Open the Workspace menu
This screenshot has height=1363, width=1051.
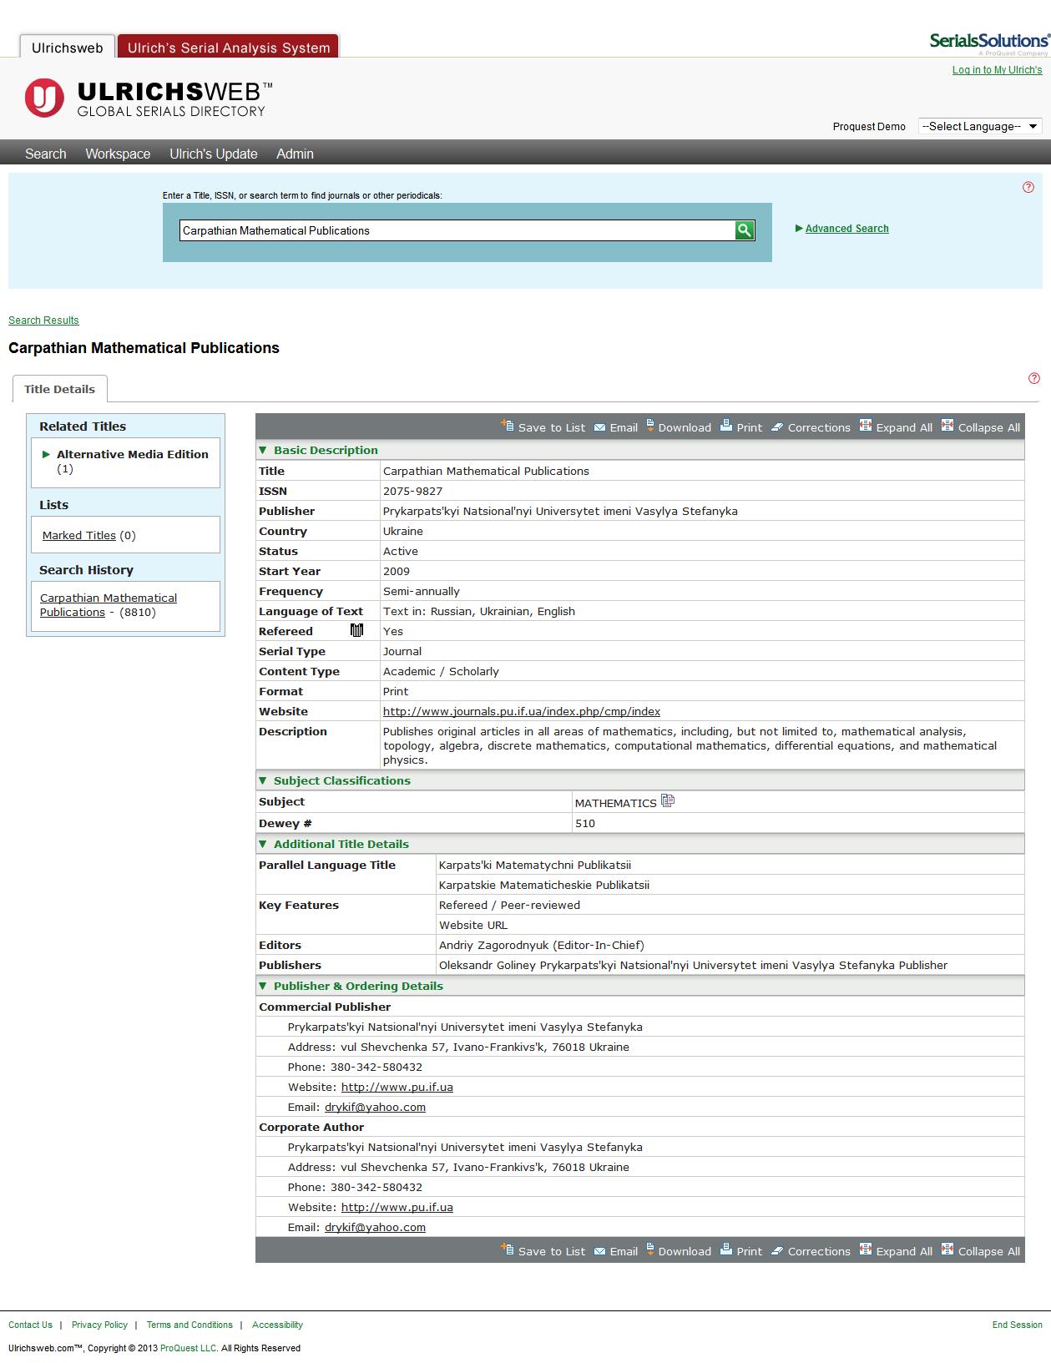[118, 154]
